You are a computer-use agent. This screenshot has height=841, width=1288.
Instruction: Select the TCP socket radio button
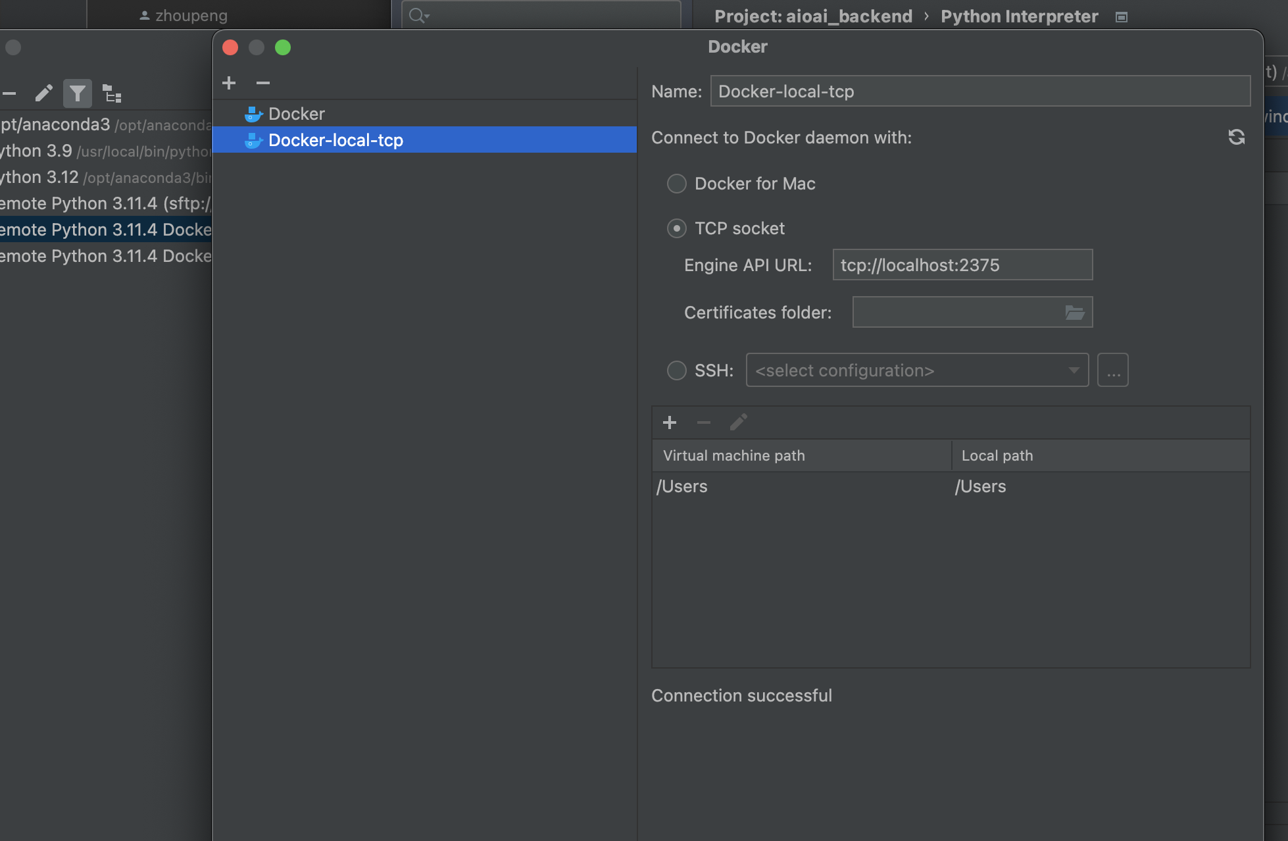677,228
